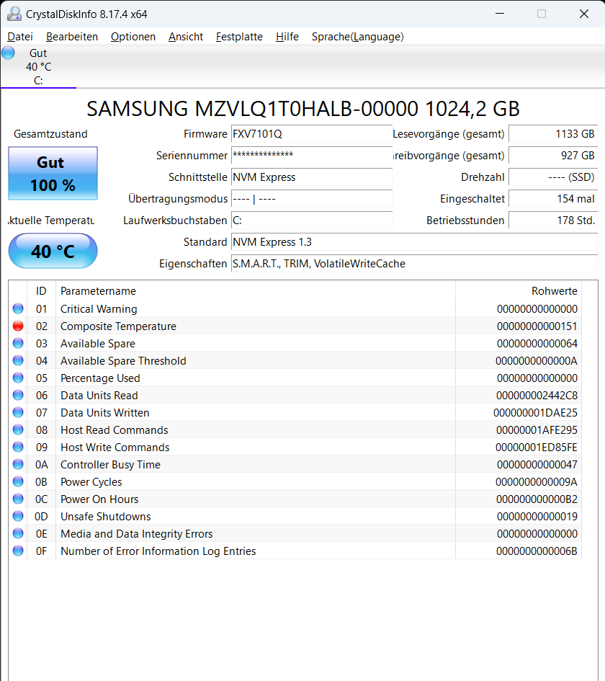Click the 40 °C temperature button
Viewport: 605px width, 681px height.
pos(52,251)
